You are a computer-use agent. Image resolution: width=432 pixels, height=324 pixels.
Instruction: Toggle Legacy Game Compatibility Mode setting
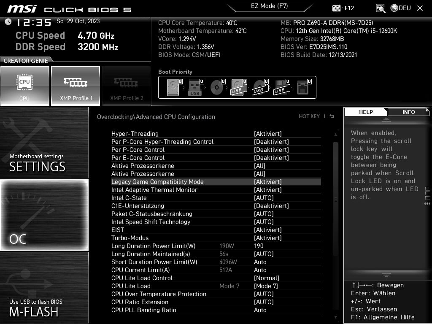pyautogui.click(x=216, y=182)
